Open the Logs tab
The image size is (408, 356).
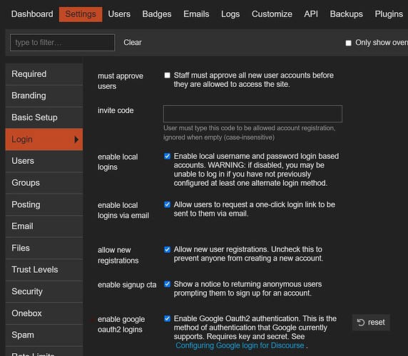click(x=230, y=14)
